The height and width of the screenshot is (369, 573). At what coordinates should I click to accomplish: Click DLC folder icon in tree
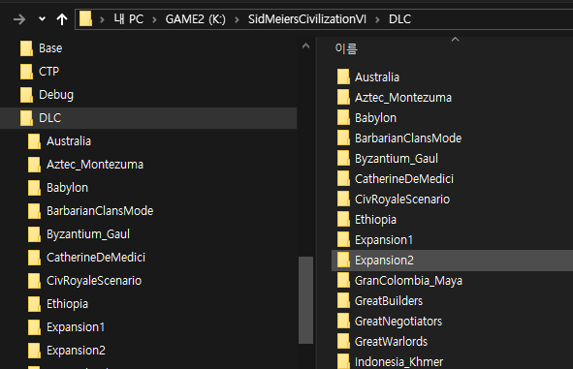click(x=26, y=118)
